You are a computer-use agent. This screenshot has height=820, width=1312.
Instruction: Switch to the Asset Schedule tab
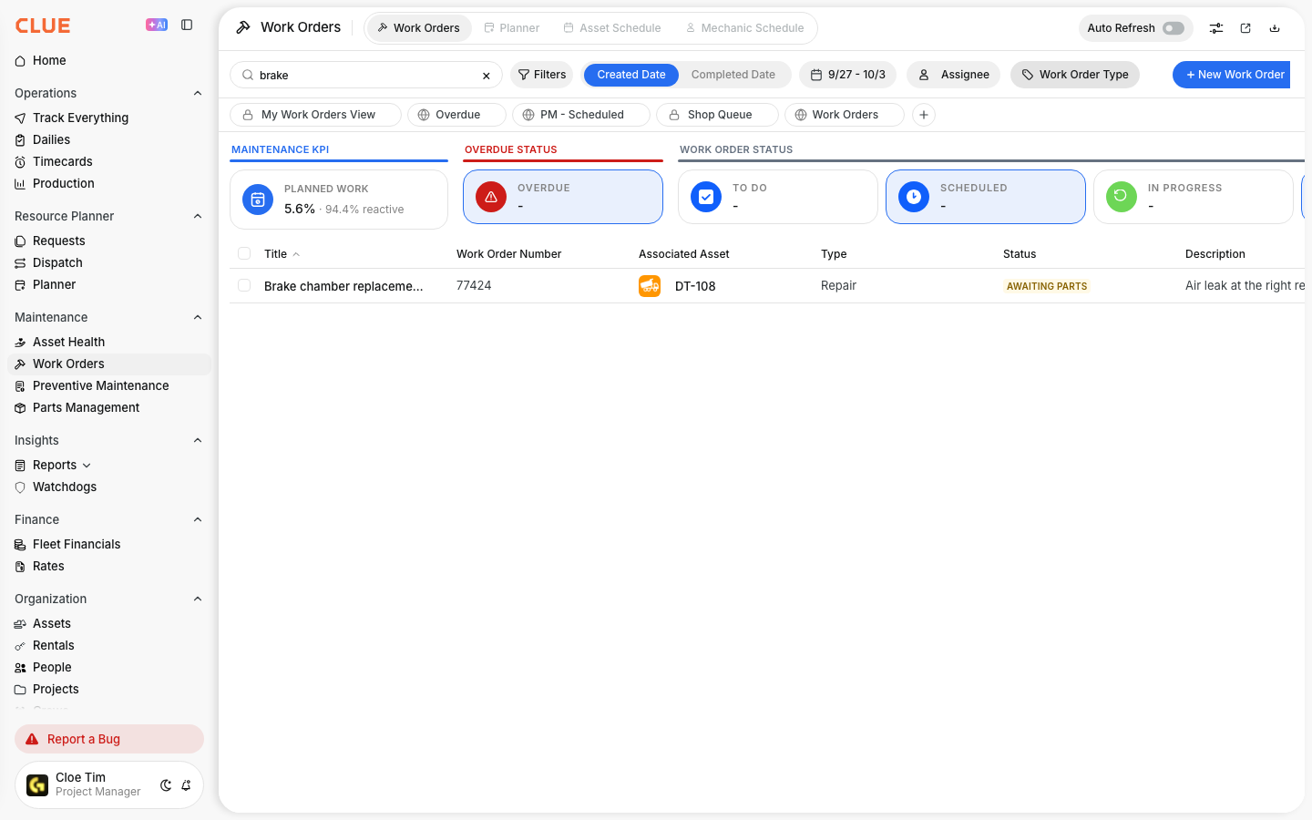click(x=612, y=28)
